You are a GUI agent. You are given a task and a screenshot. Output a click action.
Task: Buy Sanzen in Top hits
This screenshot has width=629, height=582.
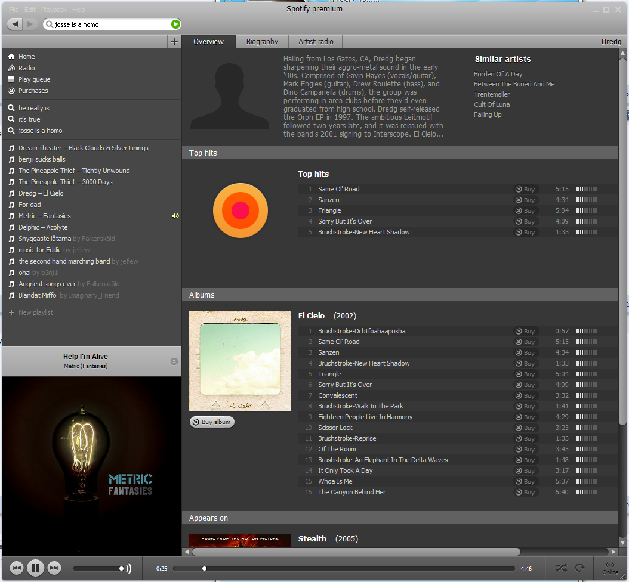pos(525,200)
